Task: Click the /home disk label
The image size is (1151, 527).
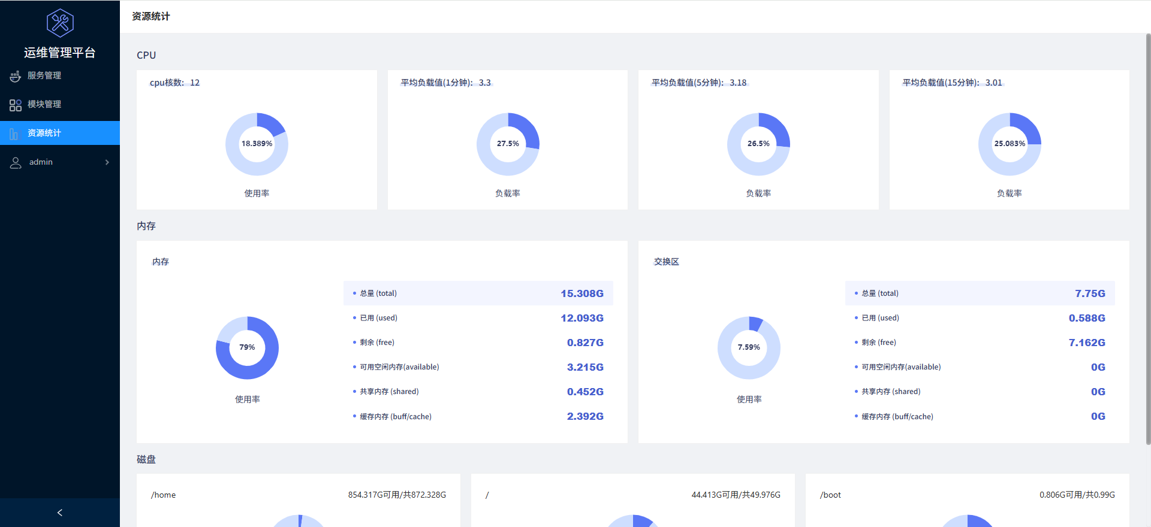Action: click(164, 495)
